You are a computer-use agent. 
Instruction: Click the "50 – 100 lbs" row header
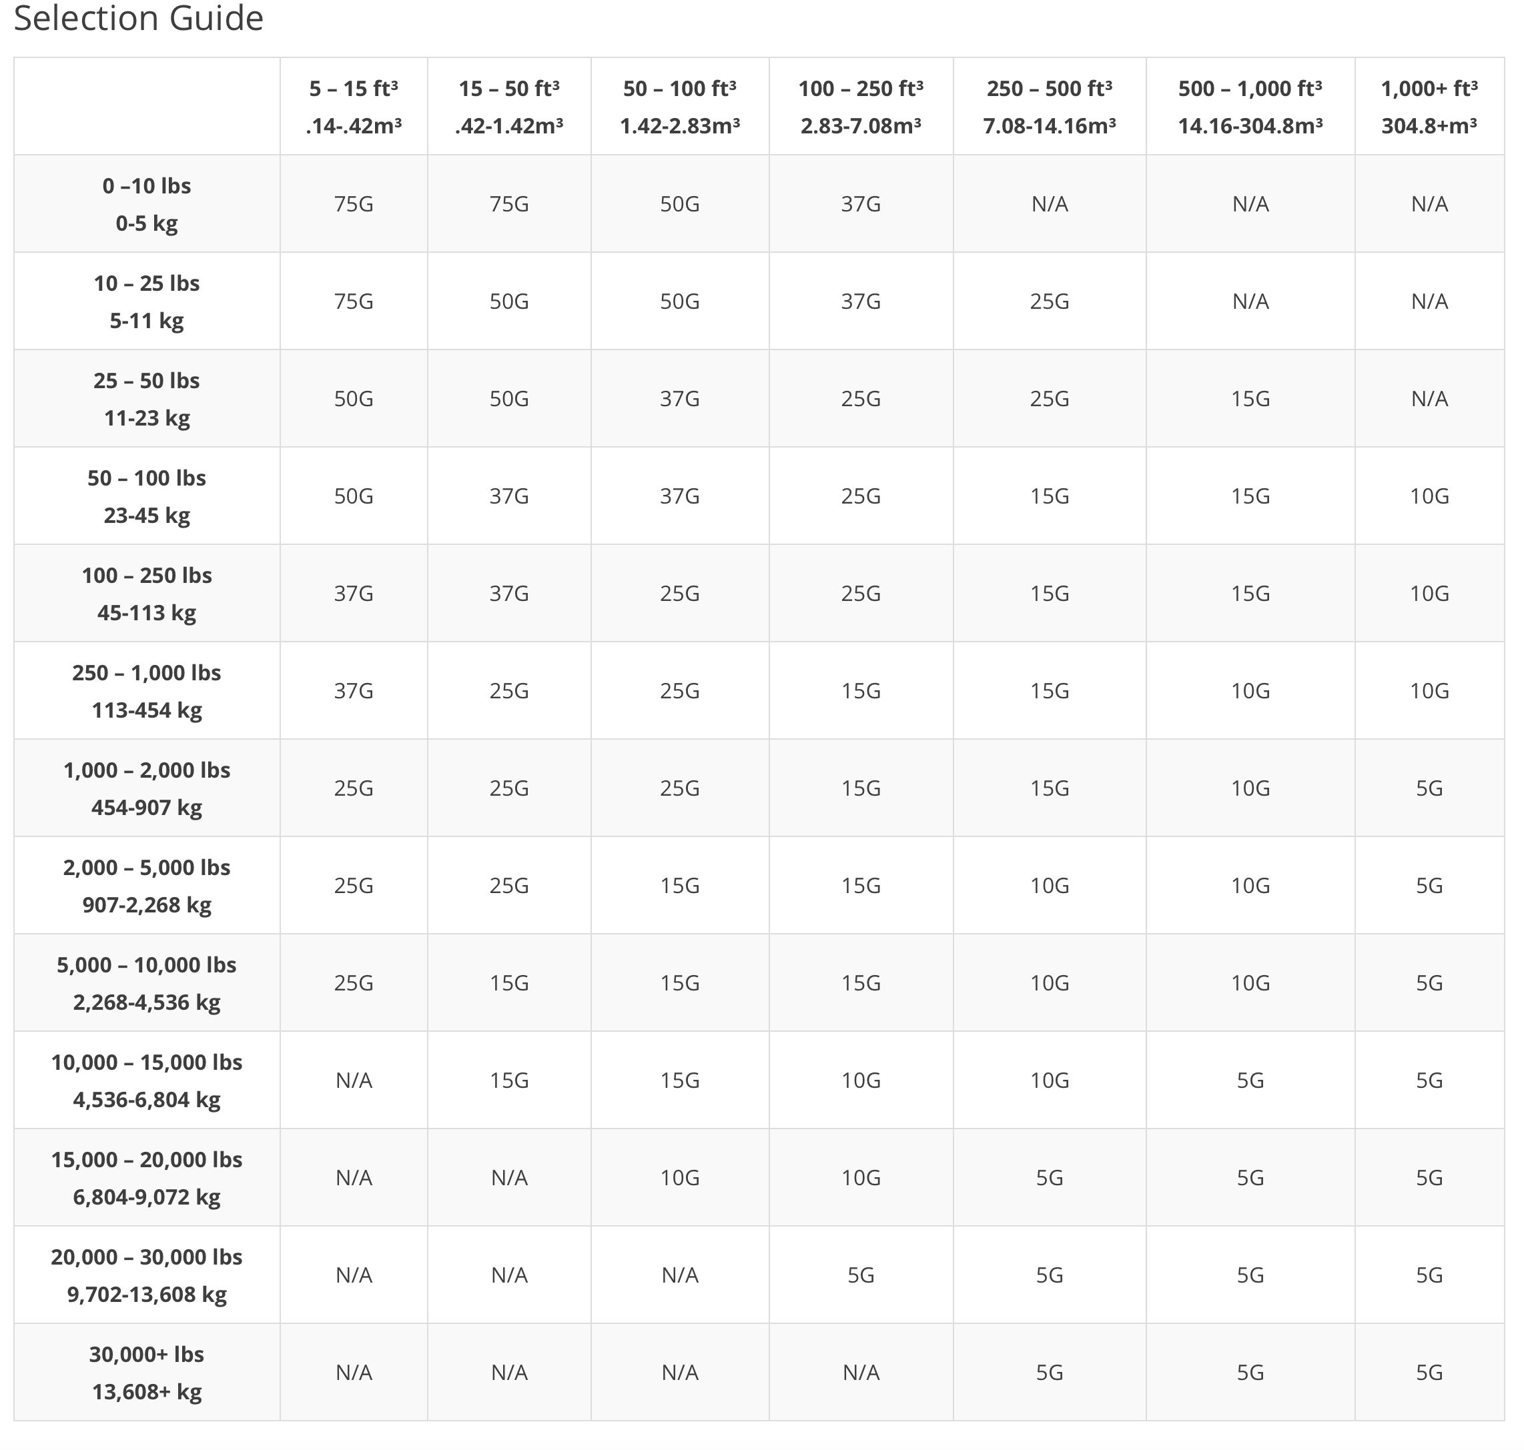[147, 479]
